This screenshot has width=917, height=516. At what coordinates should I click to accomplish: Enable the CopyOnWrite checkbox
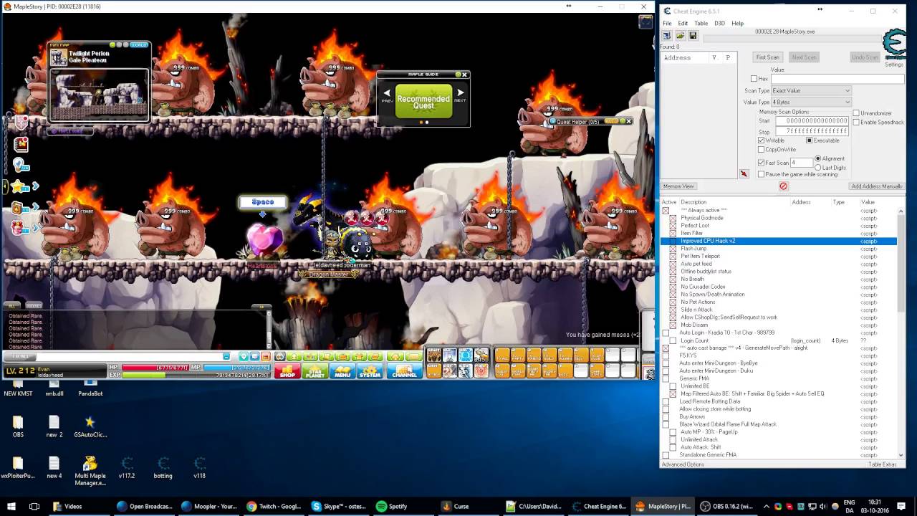pos(762,150)
